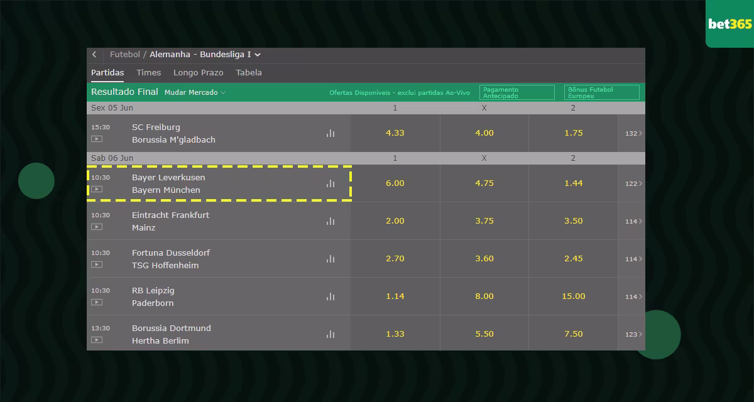
Task: Go back using the left chevron arrow
Action: coord(94,55)
